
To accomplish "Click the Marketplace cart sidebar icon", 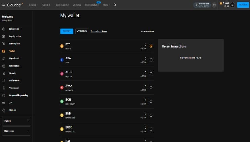I will coord(4,44).
